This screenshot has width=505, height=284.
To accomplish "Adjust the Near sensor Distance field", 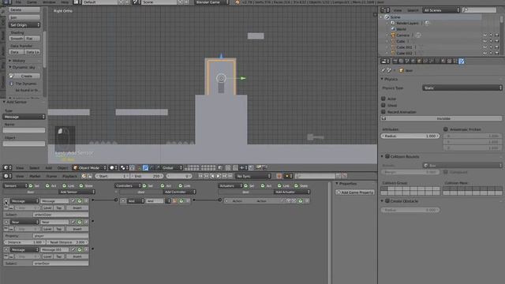I will coord(24,242).
